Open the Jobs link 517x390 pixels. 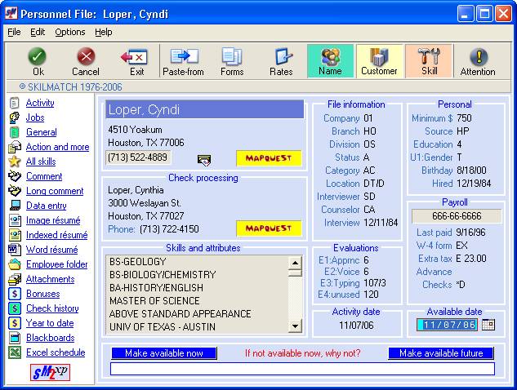35,117
